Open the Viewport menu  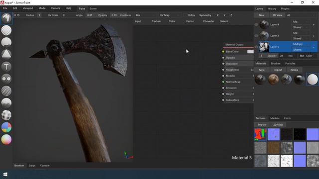pos(28,8)
